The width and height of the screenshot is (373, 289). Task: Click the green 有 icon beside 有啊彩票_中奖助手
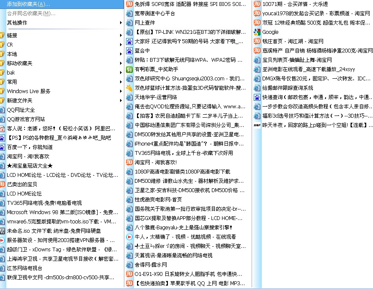click(x=129, y=69)
